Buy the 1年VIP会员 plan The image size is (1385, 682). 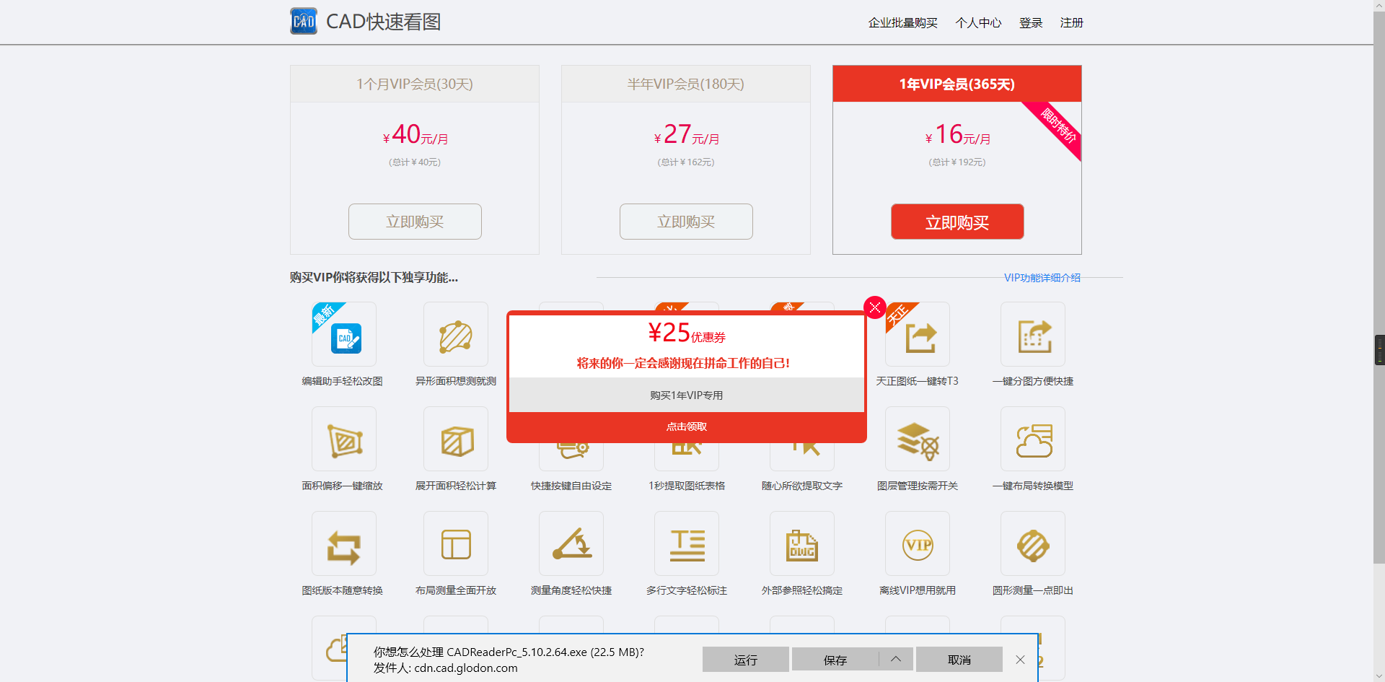(x=957, y=222)
